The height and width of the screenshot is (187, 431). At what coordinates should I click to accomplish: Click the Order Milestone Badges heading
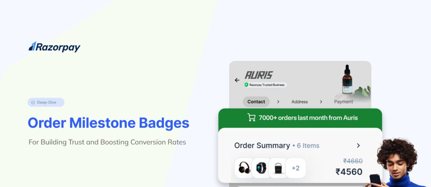pyautogui.click(x=108, y=123)
